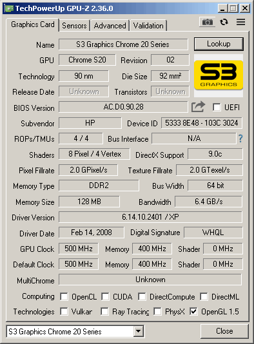Open the Validation tab
Image resolution: width=254 pixels, height=344 pixels.
[x=148, y=26]
